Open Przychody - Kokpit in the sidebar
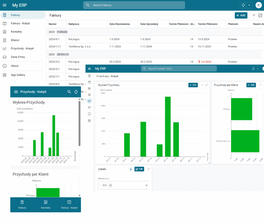The height and width of the screenshot is (222, 264). [22, 48]
